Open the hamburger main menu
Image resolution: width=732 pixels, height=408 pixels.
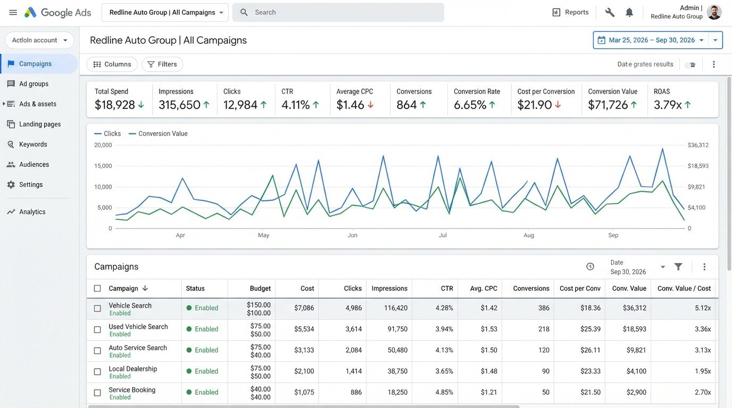pos(13,12)
